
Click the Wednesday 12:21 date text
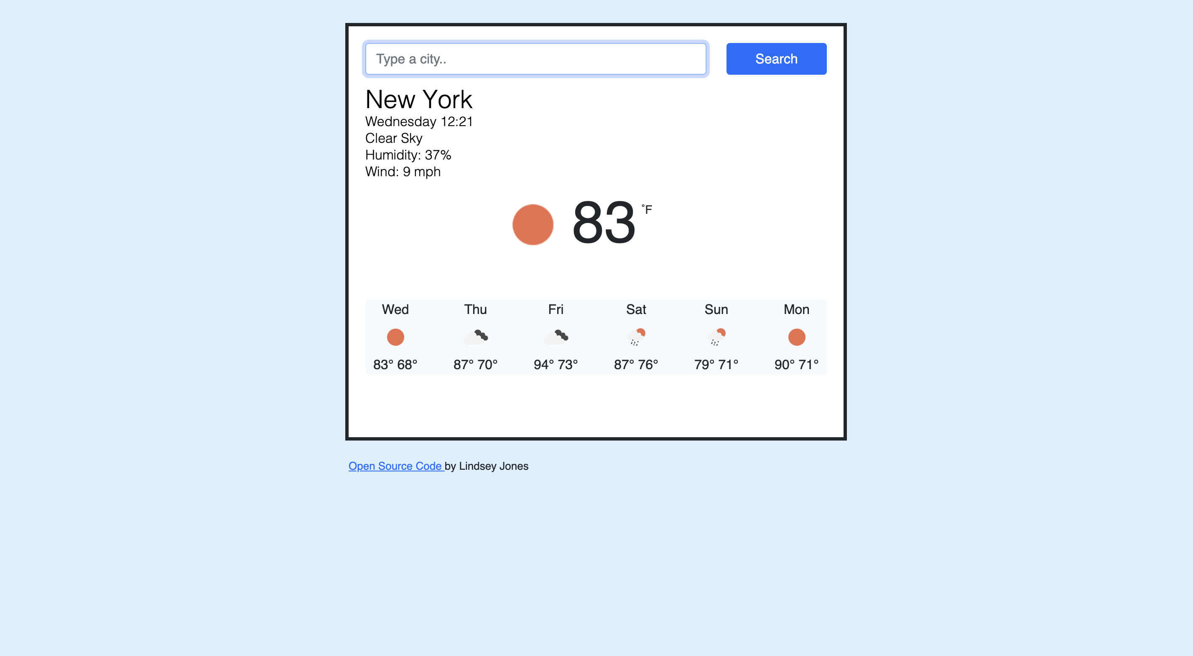tap(419, 122)
